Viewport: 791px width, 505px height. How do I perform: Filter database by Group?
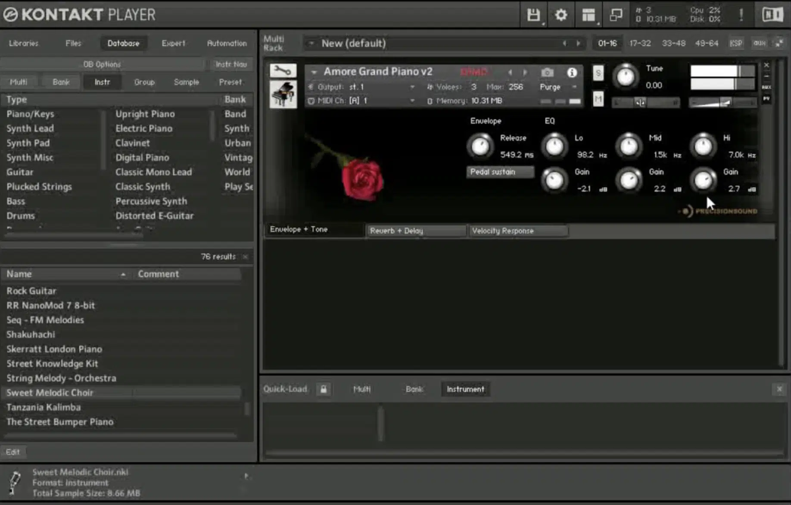coord(144,82)
